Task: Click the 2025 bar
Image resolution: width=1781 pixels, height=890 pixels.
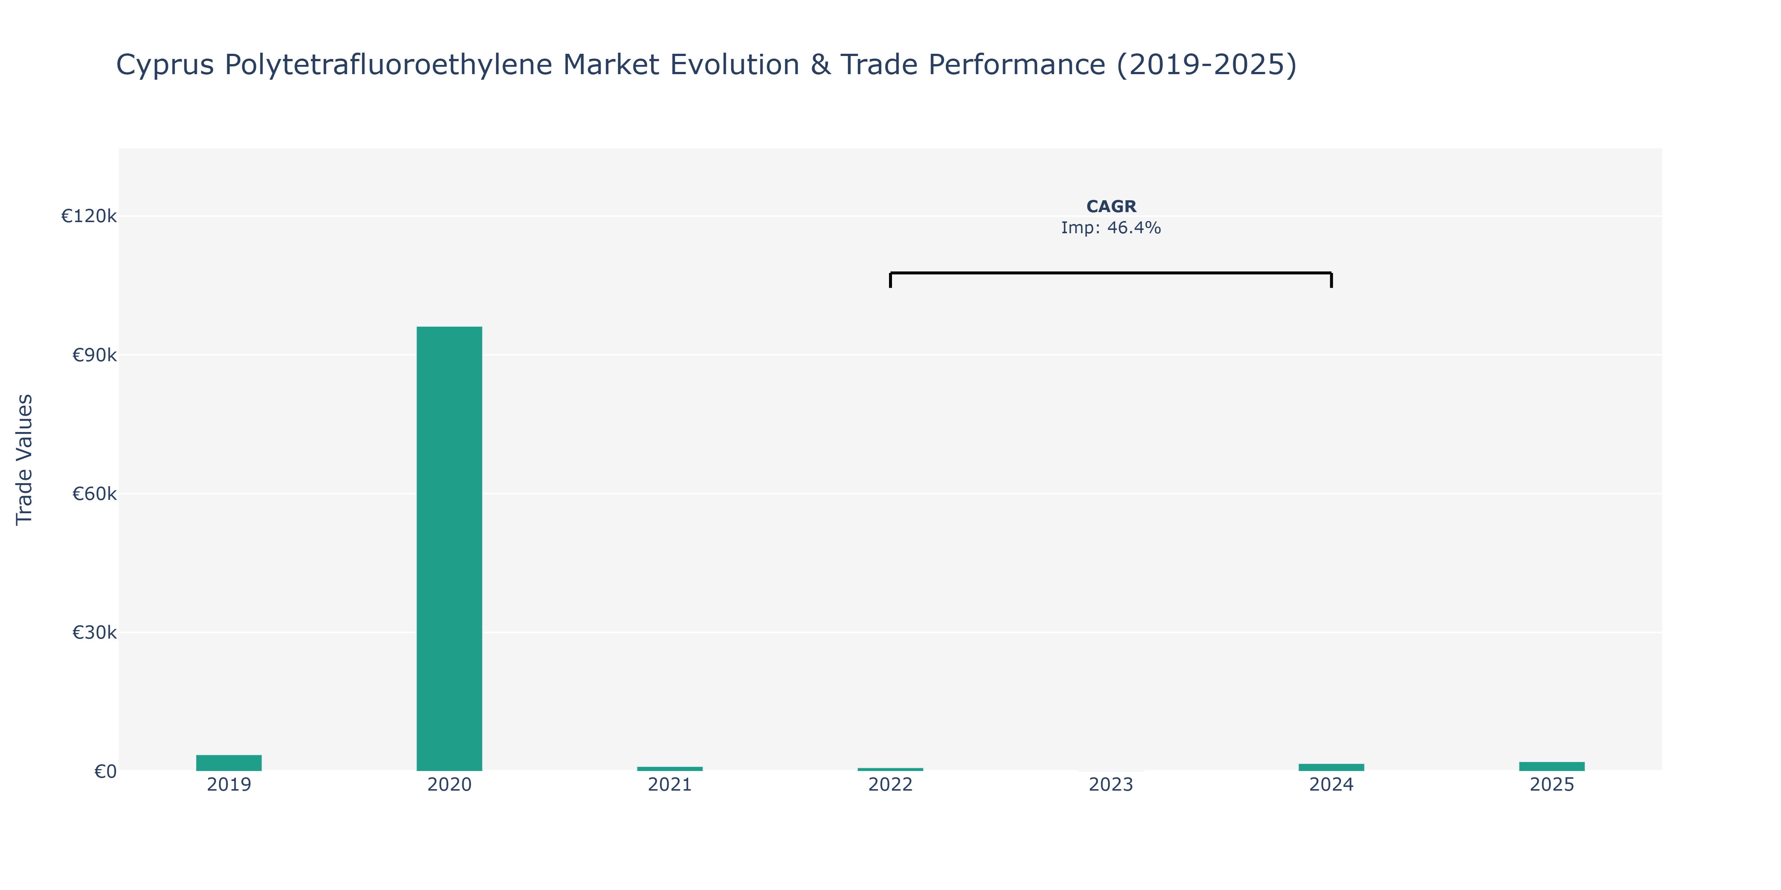Action: 1552,766
